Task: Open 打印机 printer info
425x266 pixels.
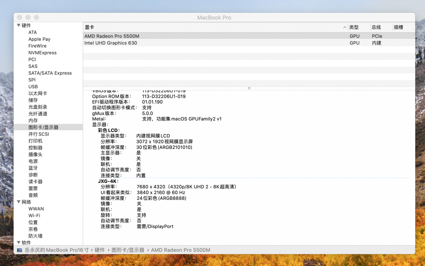Action: pos(36,141)
